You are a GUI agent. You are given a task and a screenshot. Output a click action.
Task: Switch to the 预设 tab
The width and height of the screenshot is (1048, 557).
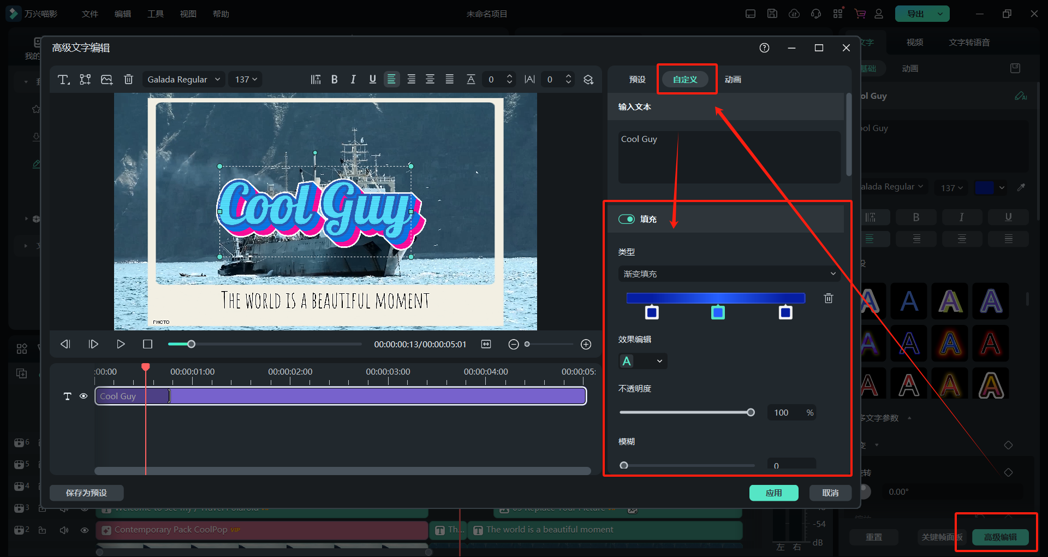[637, 80]
